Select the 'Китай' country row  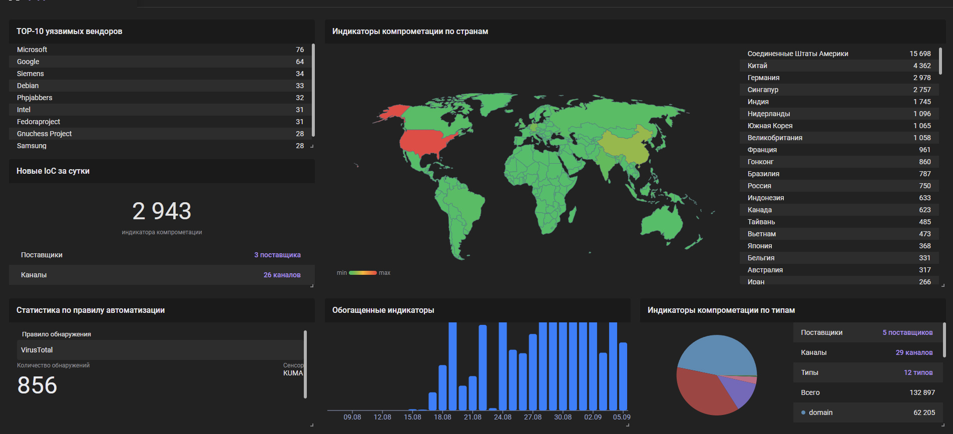coord(839,66)
